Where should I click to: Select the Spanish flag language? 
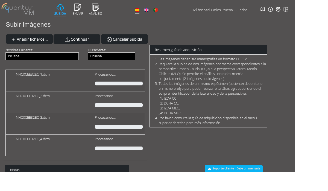[x=137, y=10]
